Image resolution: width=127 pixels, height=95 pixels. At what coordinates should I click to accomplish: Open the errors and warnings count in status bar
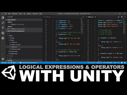coord(13,63)
